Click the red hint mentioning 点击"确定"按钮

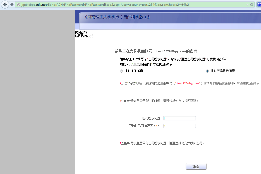click(x=190, y=84)
